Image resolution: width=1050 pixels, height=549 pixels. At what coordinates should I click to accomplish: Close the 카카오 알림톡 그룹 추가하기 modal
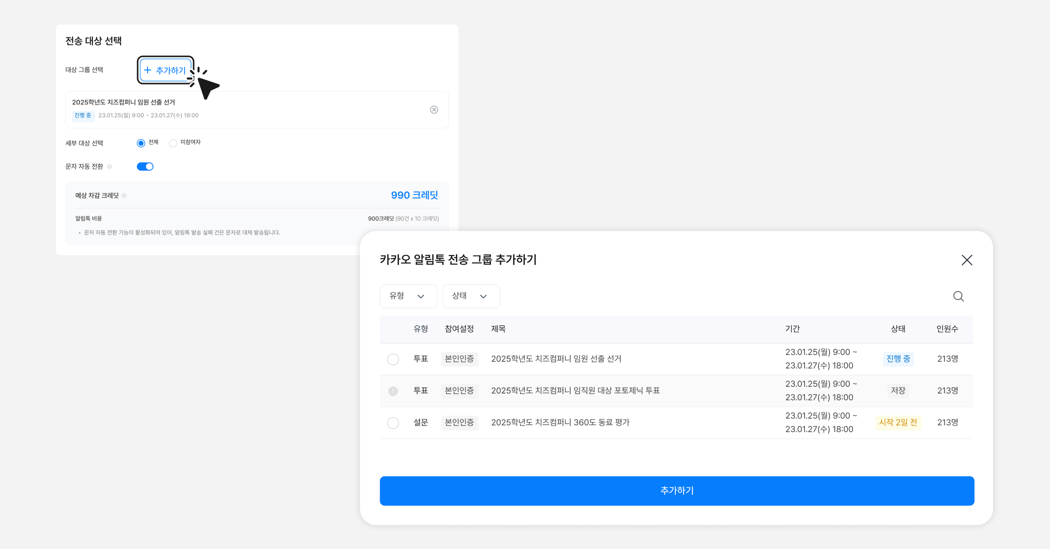(x=966, y=260)
